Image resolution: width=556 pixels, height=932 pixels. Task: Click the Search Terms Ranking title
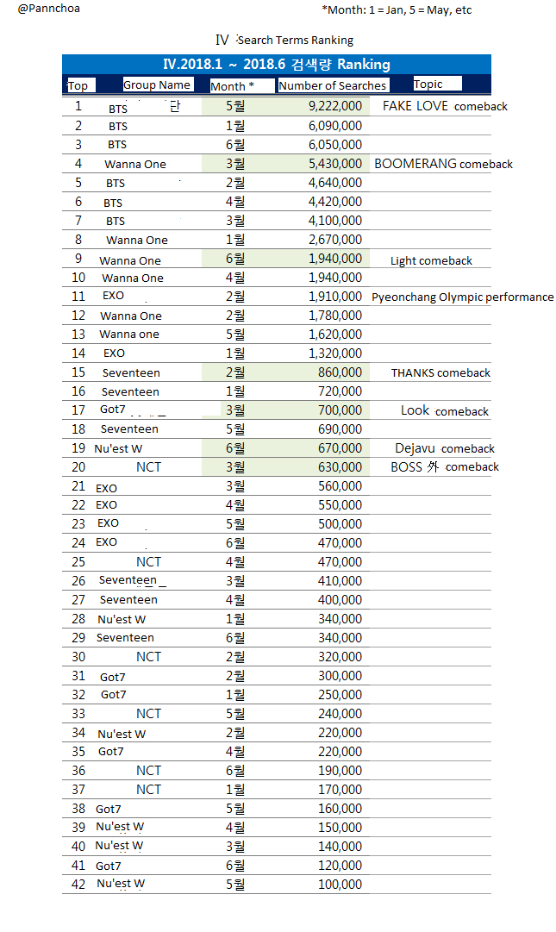(x=284, y=40)
